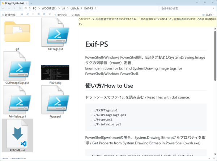Rename the selected file
This screenshot has width=217, height=161.
tap(39, 14)
